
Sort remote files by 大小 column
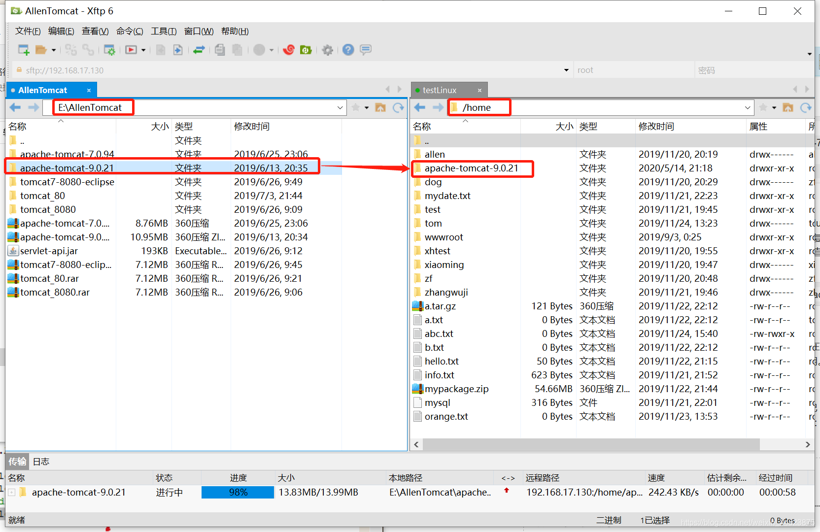point(548,126)
